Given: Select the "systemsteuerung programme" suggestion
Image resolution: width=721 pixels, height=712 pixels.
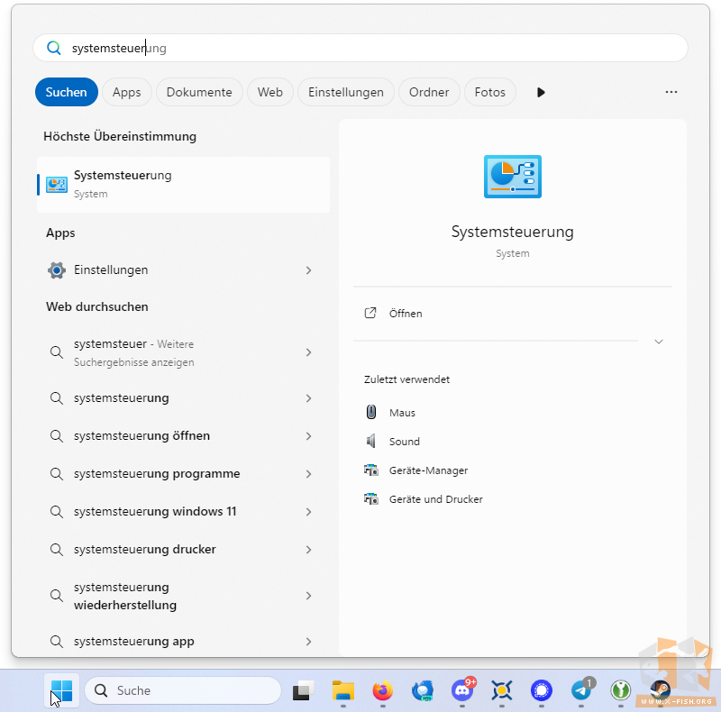Looking at the screenshot, I should tap(168, 474).
